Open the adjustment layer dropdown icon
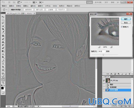The image size is (134, 108). (119, 74)
